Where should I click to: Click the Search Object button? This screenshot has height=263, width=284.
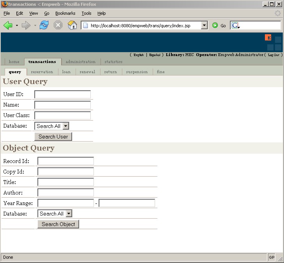point(58,224)
